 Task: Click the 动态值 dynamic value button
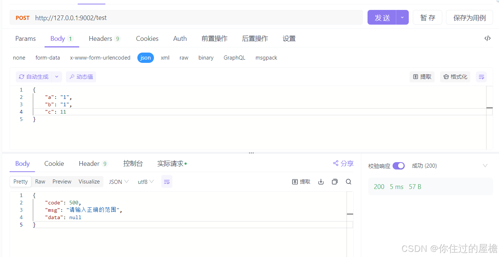point(81,77)
